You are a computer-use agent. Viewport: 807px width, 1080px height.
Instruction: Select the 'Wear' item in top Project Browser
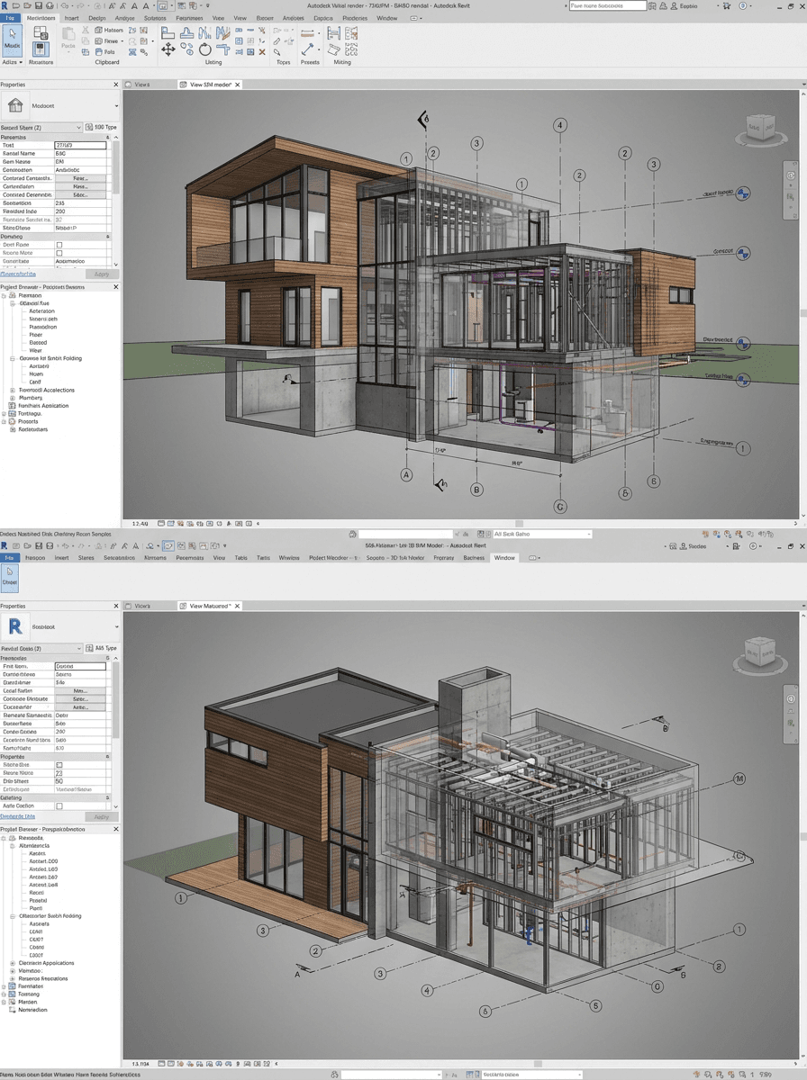[x=35, y=350]
